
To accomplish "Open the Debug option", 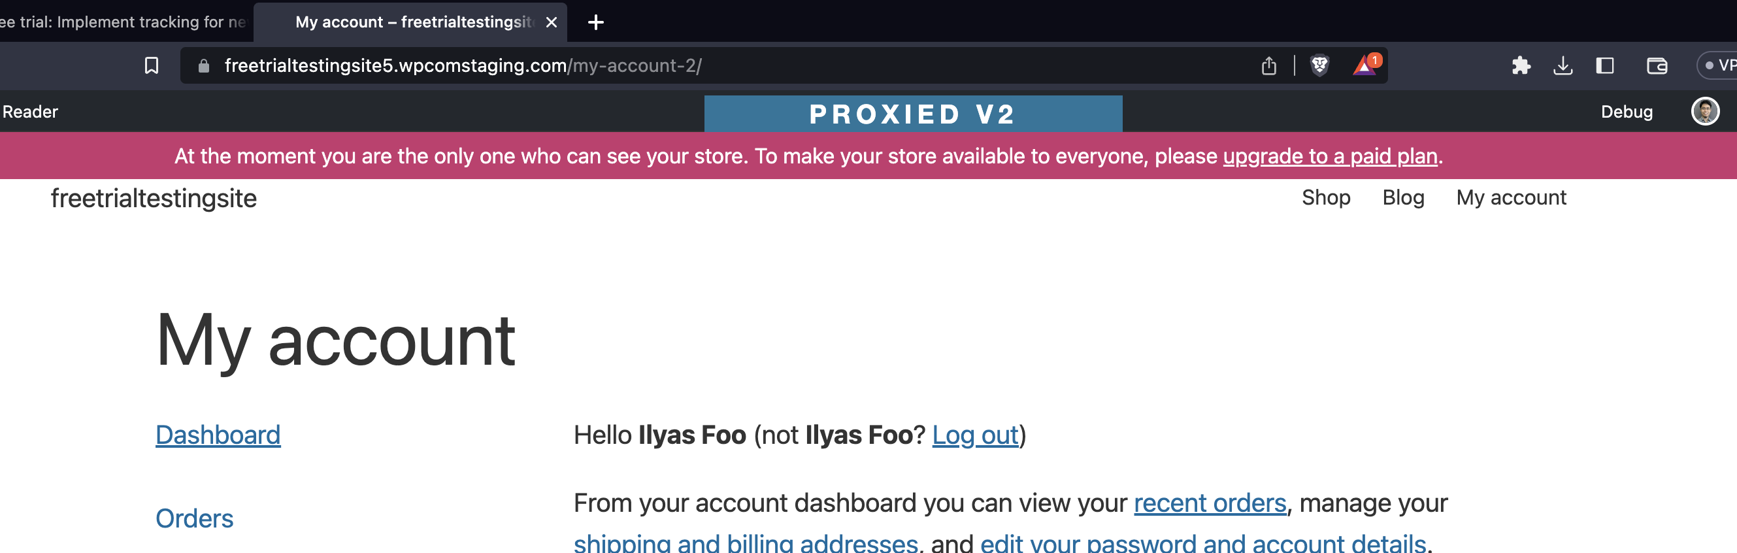I will pos(1628,112).
